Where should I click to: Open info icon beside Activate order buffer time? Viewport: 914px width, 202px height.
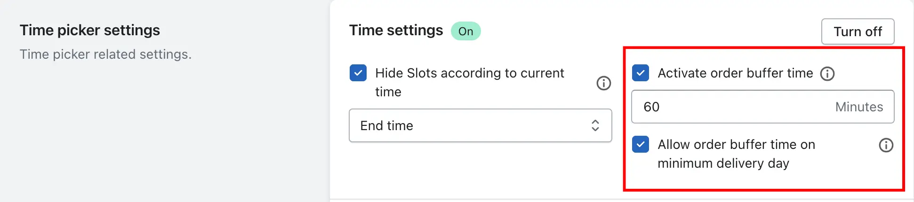tap(827, 74)
